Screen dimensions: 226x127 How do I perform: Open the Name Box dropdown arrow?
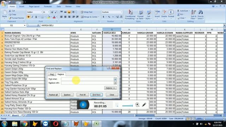pyautogui.click(x=25, y=25)
